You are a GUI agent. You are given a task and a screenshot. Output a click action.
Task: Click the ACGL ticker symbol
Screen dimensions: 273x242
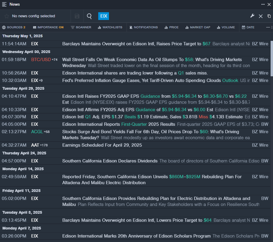click(37, 132)
